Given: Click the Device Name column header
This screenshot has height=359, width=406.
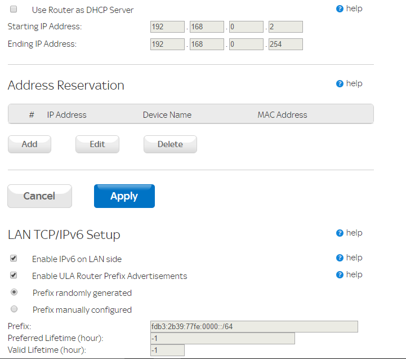Looking at the screenshot, I should [167, 115].
